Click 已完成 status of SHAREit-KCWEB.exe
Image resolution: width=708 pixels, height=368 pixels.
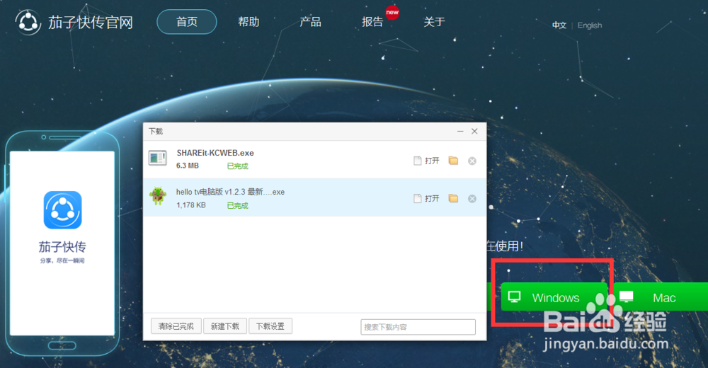point(237,166)
